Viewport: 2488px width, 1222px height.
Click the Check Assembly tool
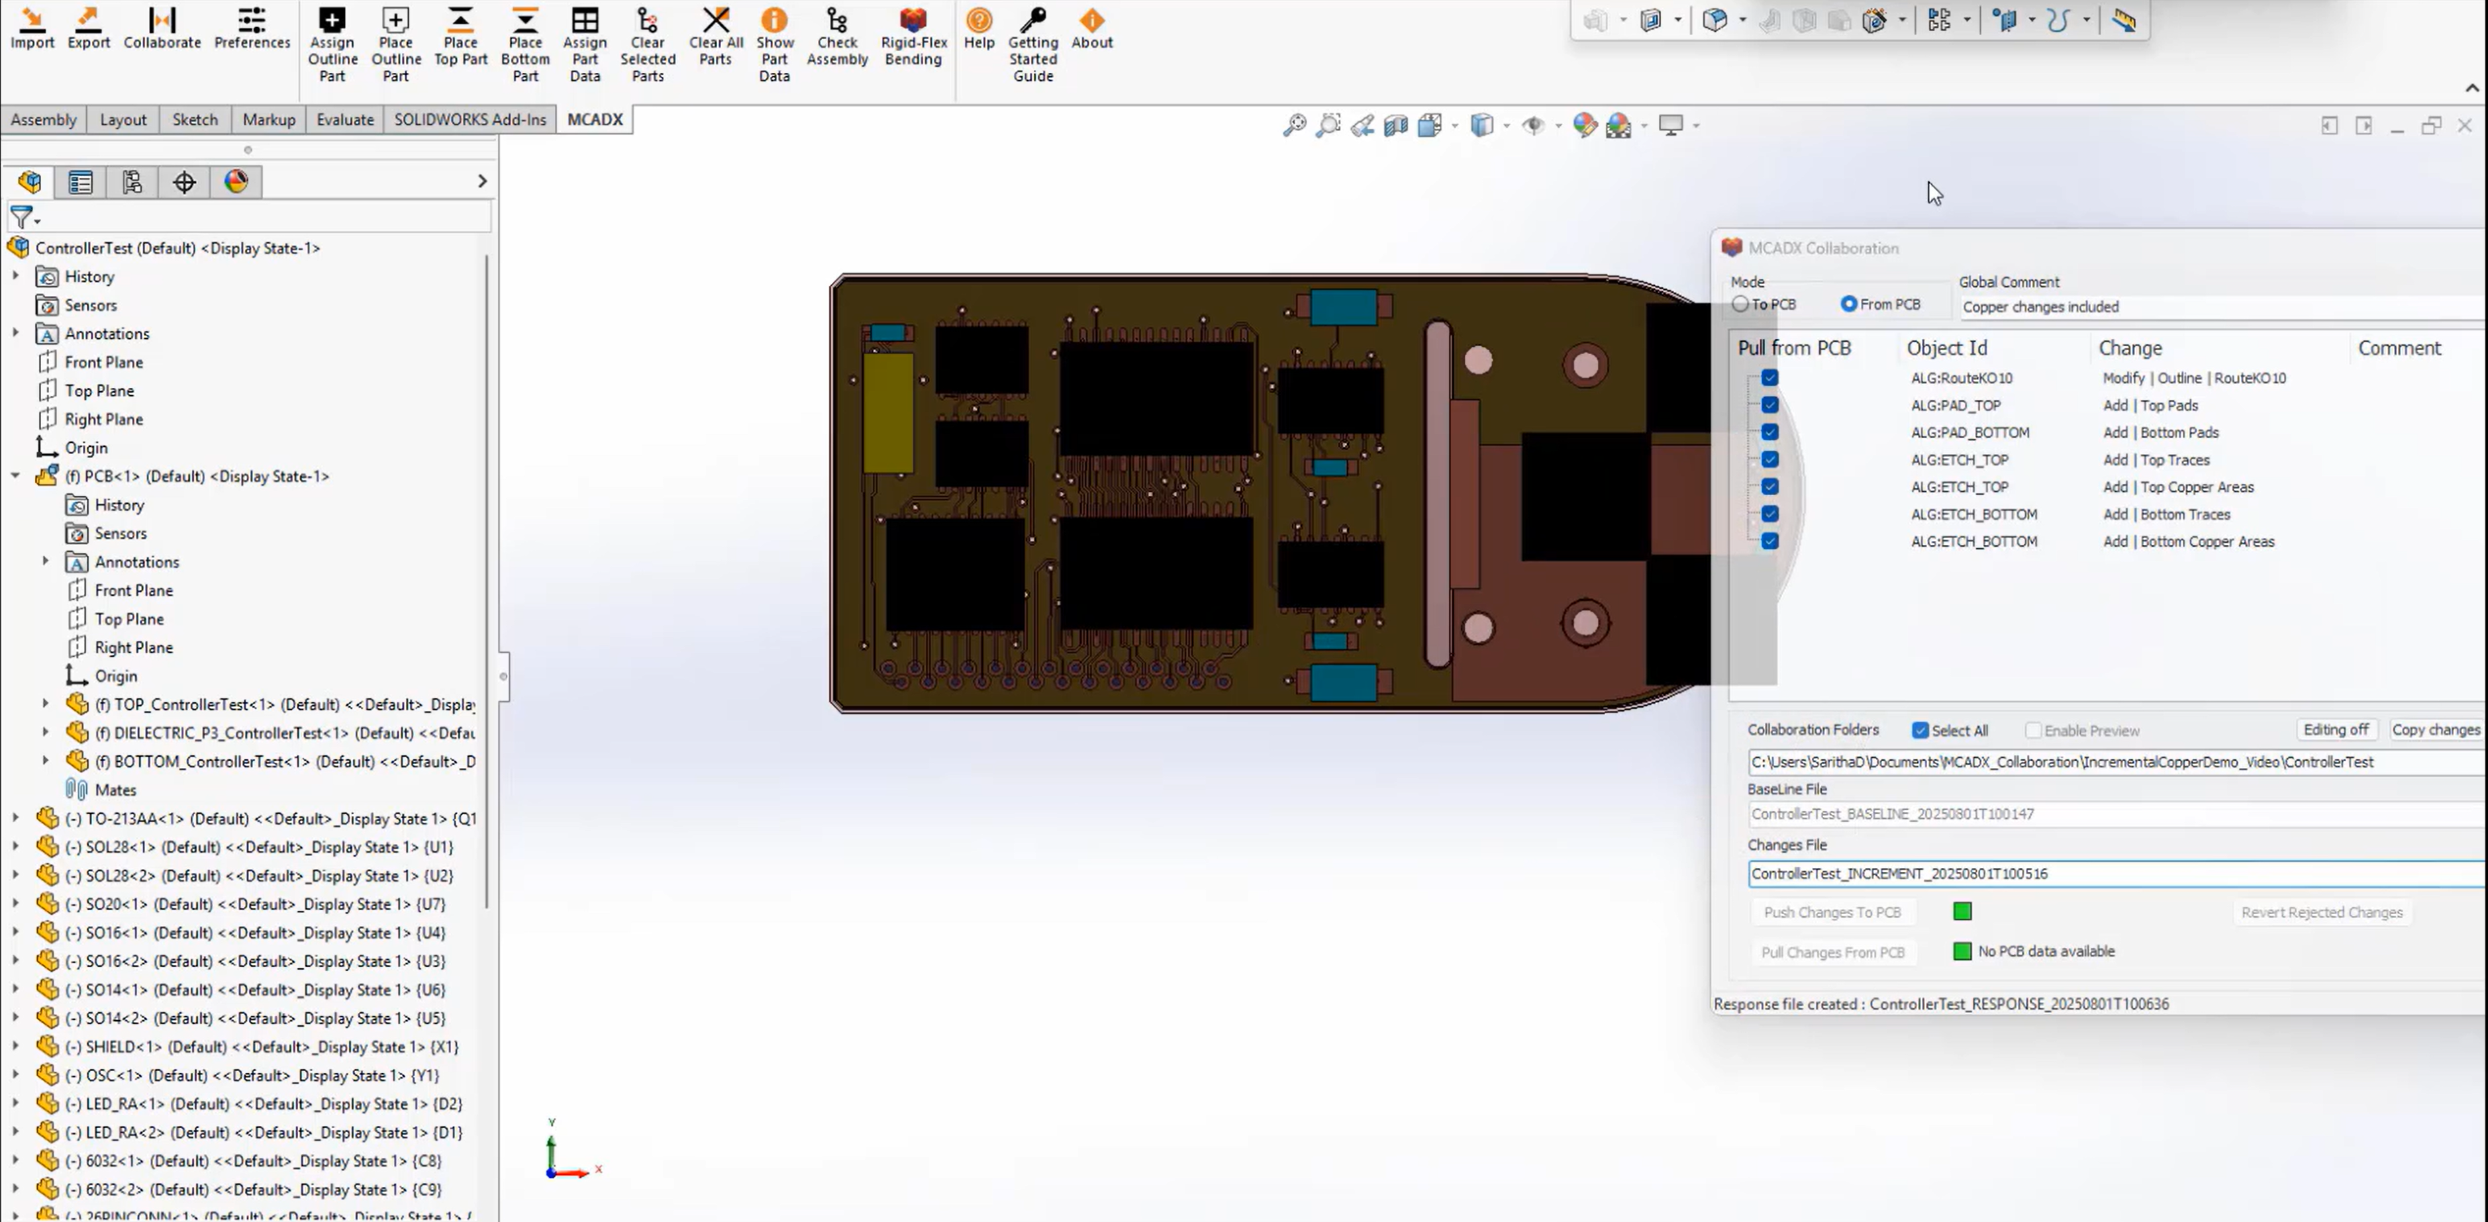tap(836, 36)
